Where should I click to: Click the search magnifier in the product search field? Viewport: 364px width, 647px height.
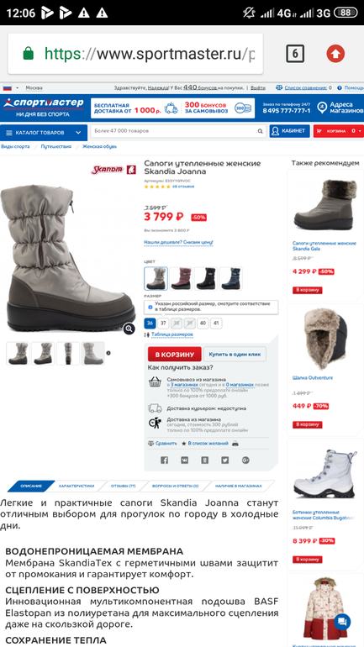pos(260,132)
